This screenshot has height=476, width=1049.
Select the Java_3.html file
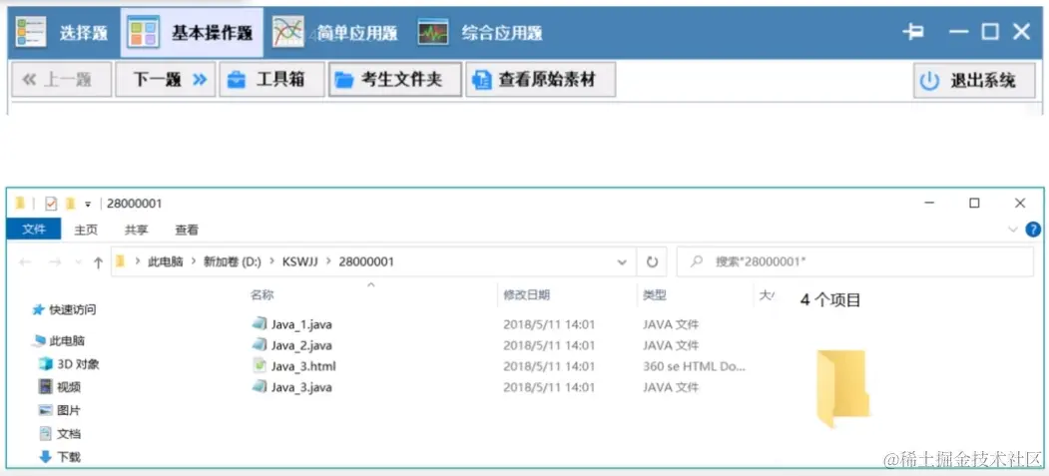click(303, 366)
